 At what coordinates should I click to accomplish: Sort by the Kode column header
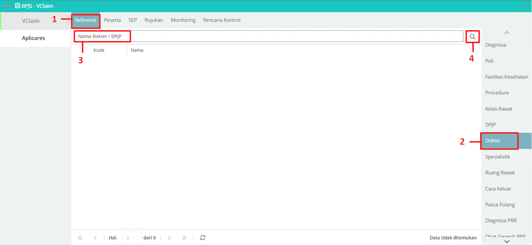point(99,50)
